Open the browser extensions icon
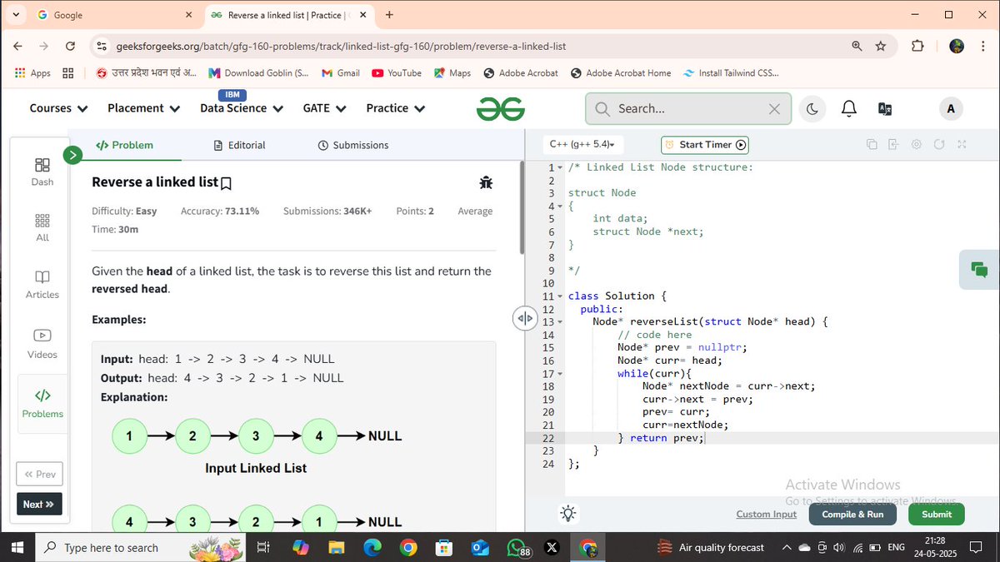Image resolution: width=1000 pixels, height=562 pixels. (917, 47)
